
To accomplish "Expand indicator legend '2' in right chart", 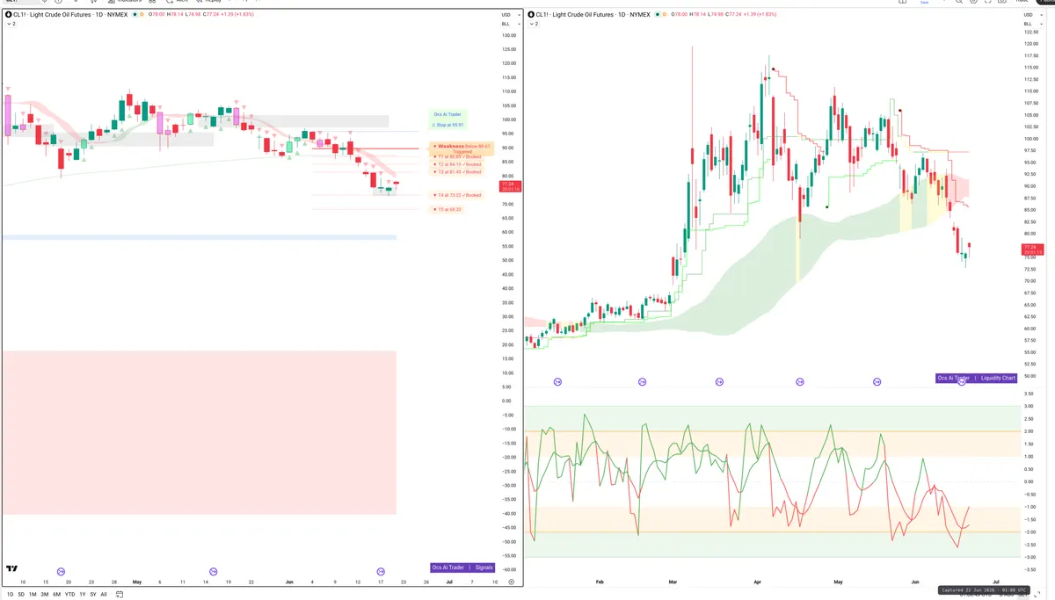I will click(534, 25).
